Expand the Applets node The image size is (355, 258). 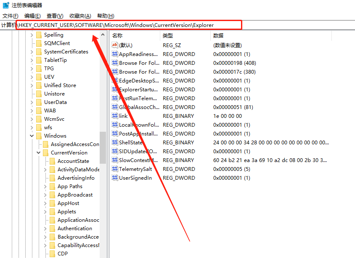point(45,211)
